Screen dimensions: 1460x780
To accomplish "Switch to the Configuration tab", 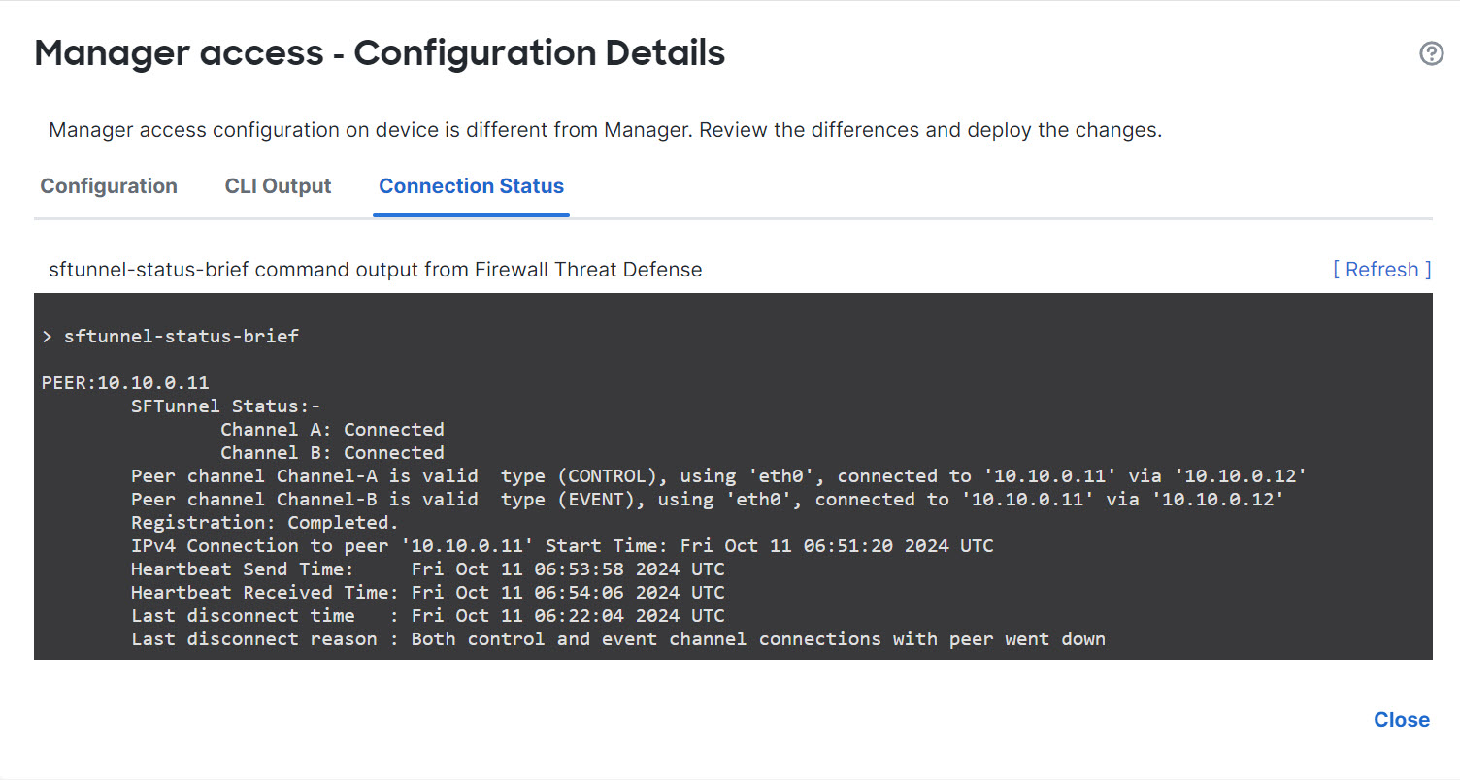I will 108,186.
